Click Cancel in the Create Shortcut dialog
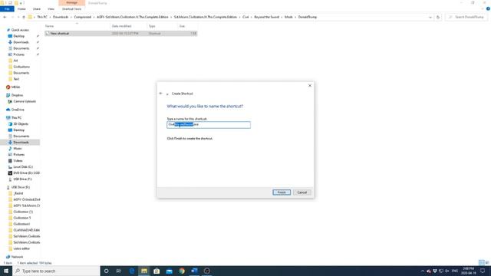 click(302, 192)
